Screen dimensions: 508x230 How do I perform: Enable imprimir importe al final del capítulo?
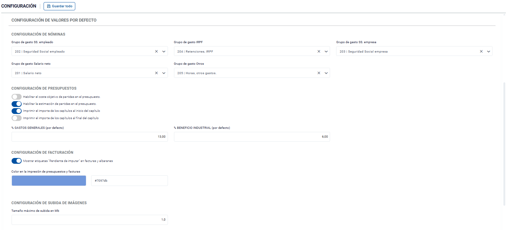[x=16, y=118]
